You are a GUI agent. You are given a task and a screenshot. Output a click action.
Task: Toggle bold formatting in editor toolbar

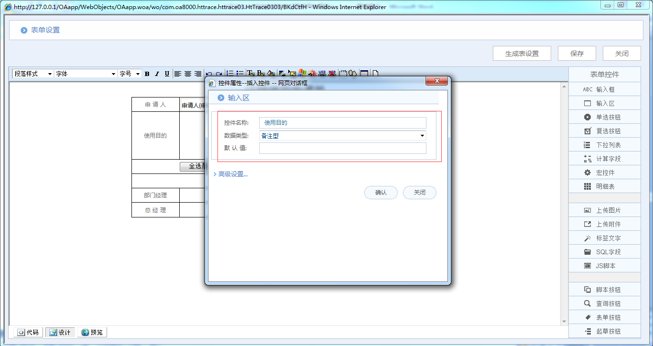pyautogui.click(x=147, y=74)
